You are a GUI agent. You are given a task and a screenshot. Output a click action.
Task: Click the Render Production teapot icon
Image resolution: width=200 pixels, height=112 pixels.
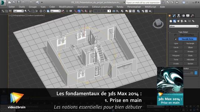[150, 11]
